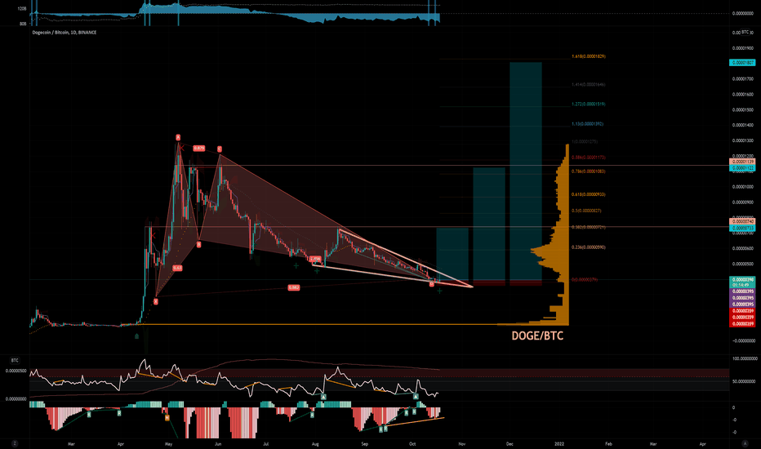This screenshot has width=761, height=449.
Task: Click the 0.236(0.00000590) Fibonacci label
Action: pos(589,247)
